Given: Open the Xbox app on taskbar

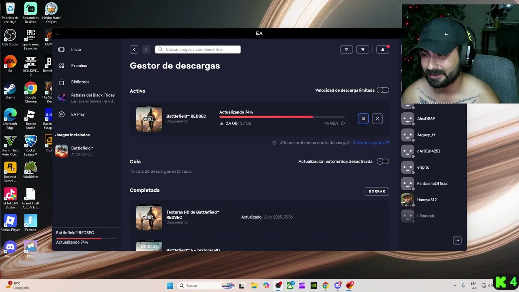Looking at the screenshot, I should coord(290,286).
